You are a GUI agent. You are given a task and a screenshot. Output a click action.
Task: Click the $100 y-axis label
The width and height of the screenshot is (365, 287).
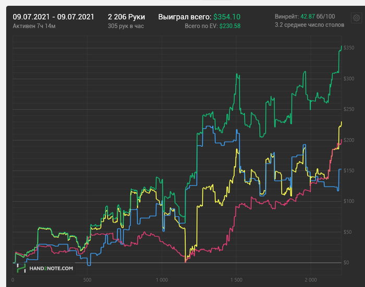[349, 201]
